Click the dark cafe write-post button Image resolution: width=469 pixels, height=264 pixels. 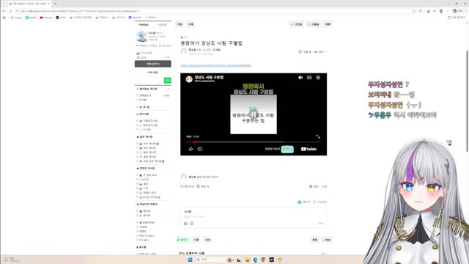tap(153, 64)
